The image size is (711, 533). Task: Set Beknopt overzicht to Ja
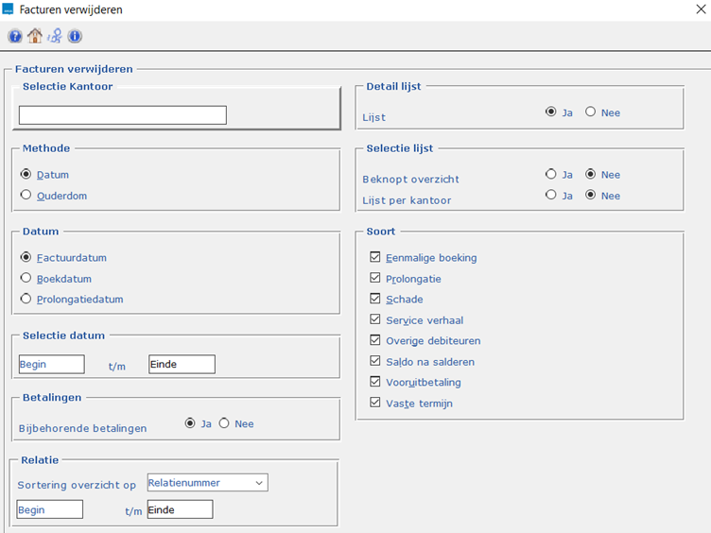pos(551,175)
